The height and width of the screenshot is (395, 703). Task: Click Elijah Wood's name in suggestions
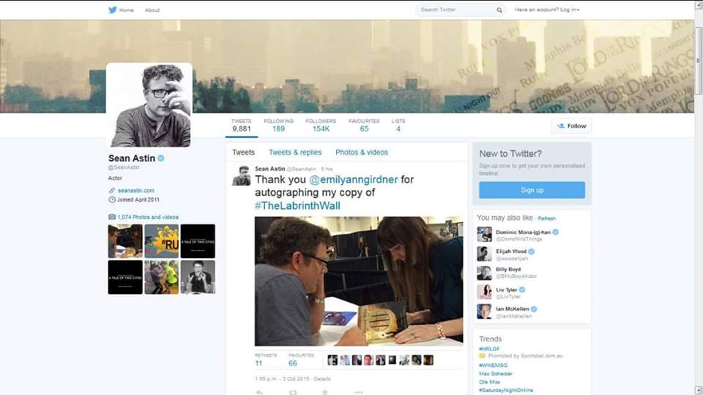[511, 251]
